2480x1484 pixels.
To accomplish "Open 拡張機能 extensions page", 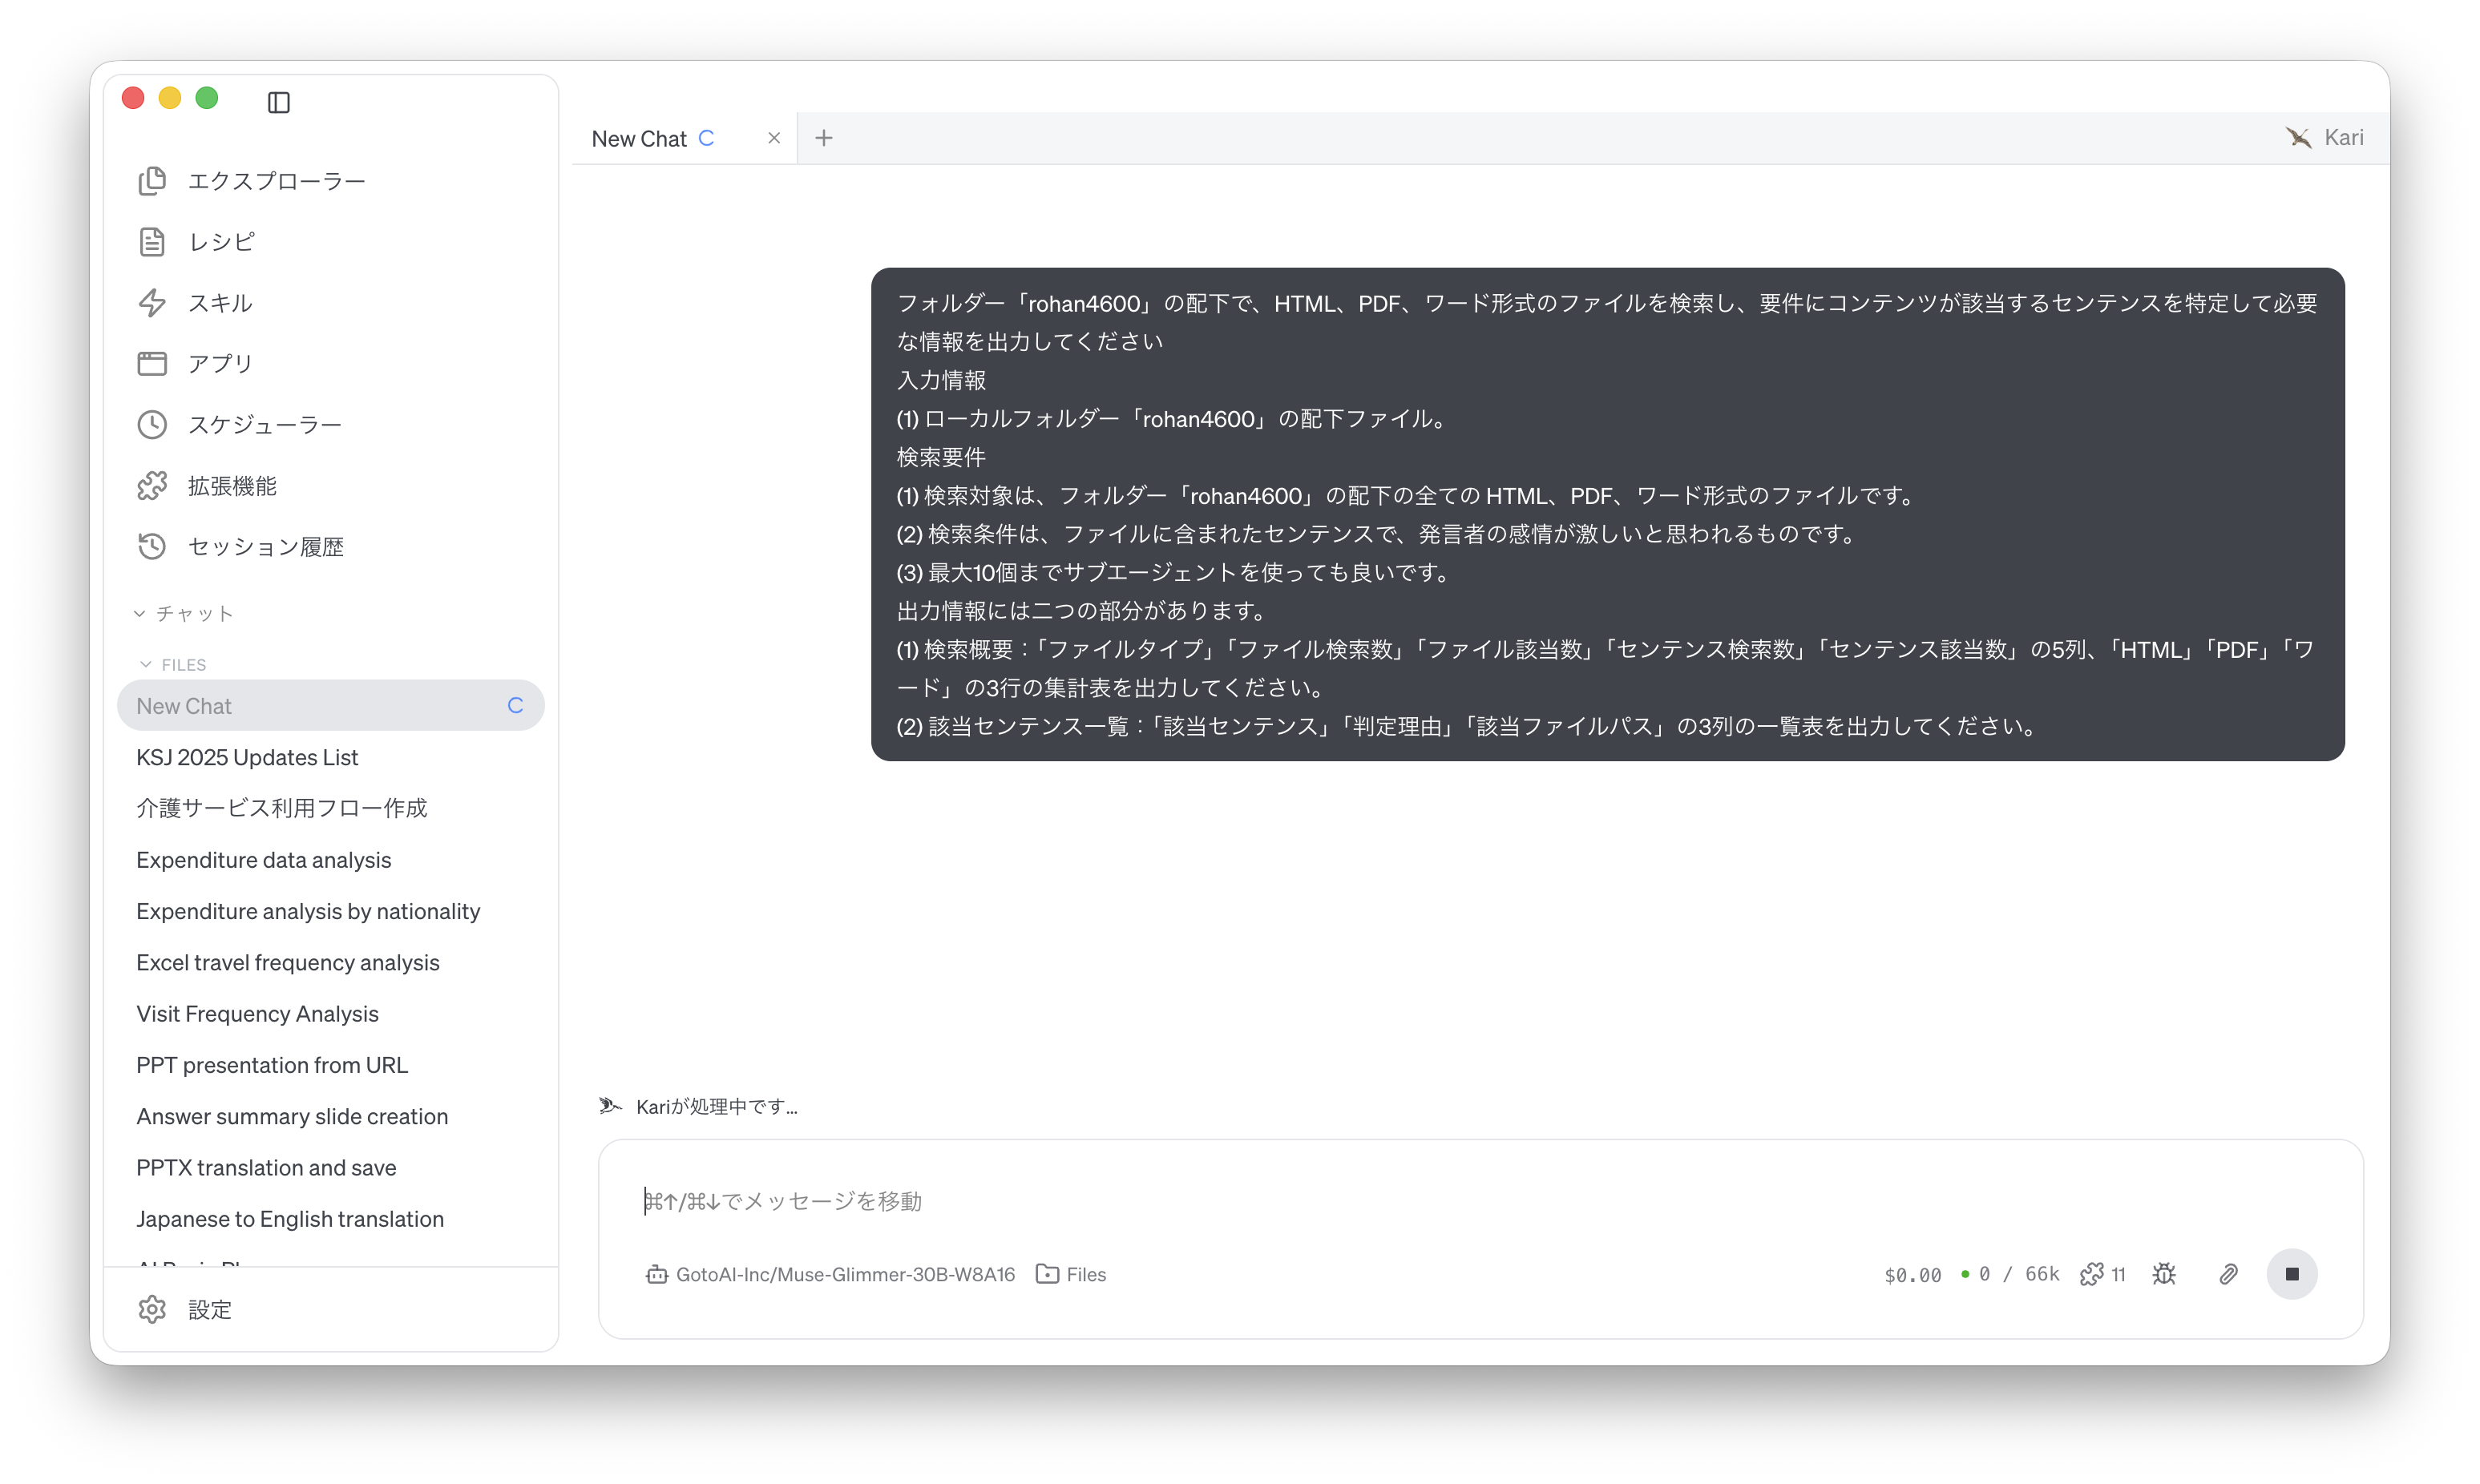I will [207, 486].
